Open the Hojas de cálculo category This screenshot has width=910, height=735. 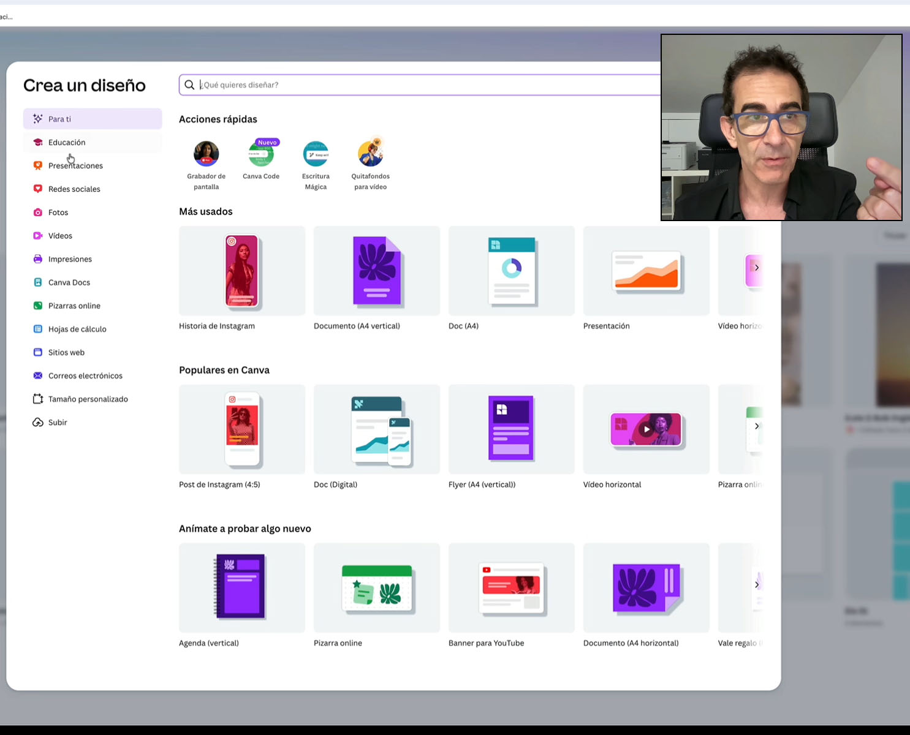click(93, 329)
